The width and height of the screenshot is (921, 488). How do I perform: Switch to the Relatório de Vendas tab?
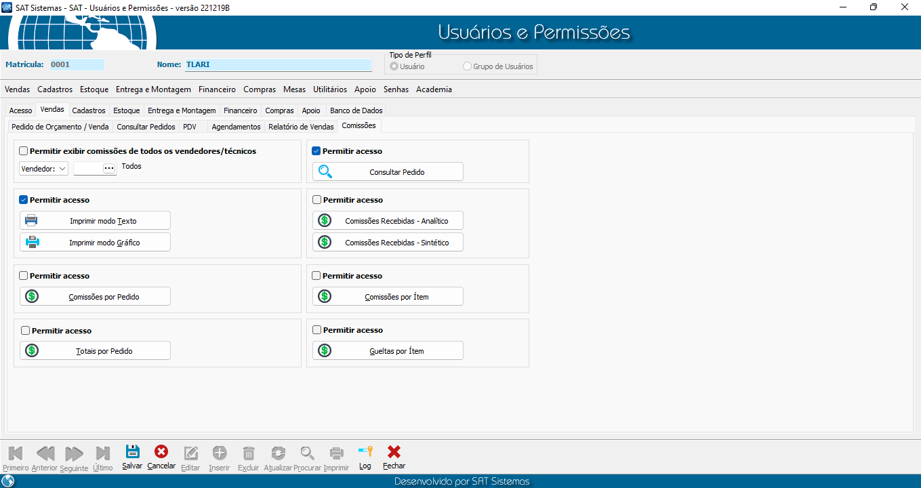[x=301, y=127]
